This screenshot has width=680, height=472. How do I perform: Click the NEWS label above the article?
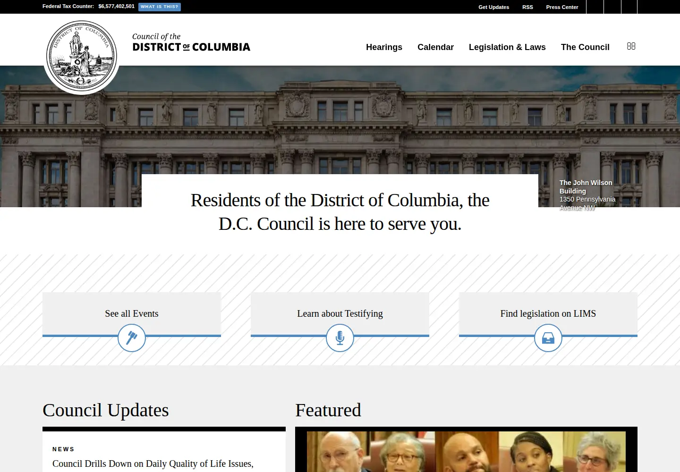[64, 449]
